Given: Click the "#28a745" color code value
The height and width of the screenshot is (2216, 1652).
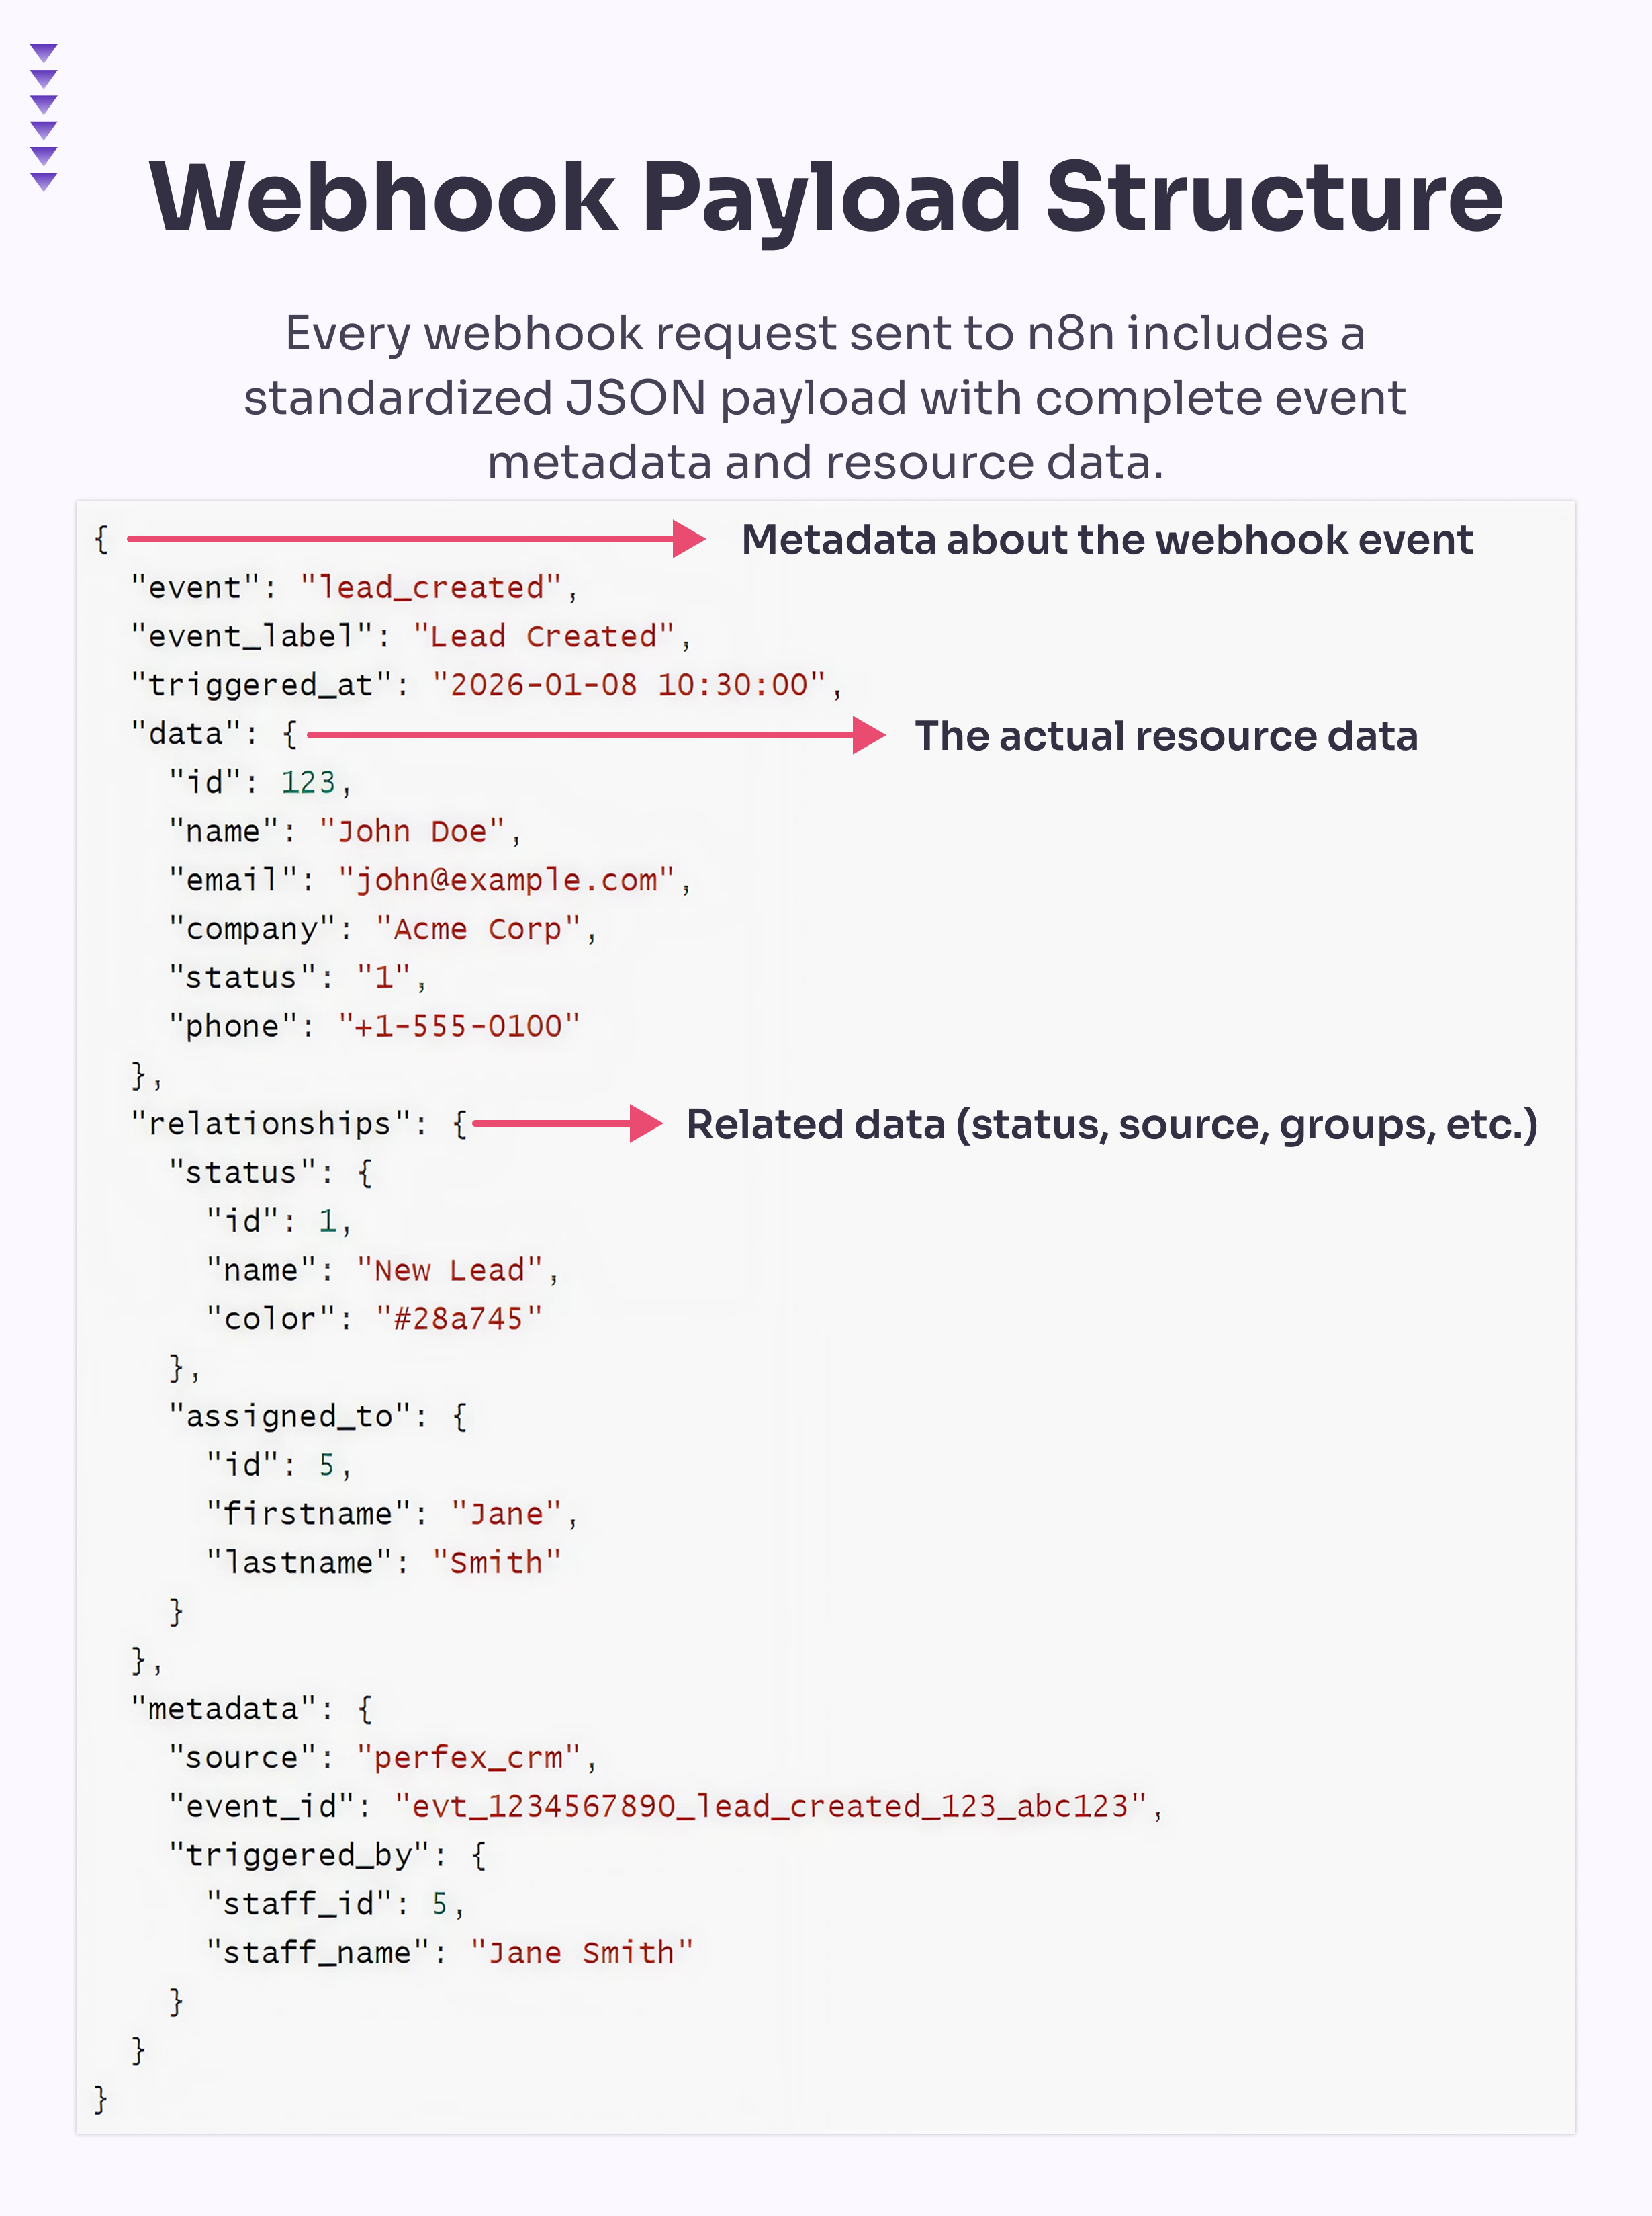Looking at the screenshot, I should (x=459, y=1318).
